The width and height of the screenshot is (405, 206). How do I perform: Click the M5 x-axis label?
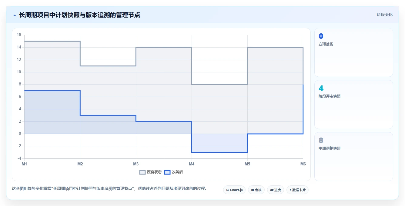tap(247, 164)
